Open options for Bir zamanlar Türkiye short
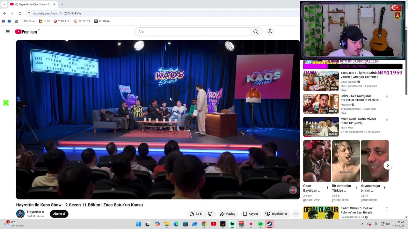Viewport: 408px width, 229px height. [x=356, y=188]
